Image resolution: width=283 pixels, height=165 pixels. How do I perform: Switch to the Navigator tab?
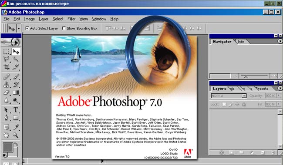click(x=222, y=42)
